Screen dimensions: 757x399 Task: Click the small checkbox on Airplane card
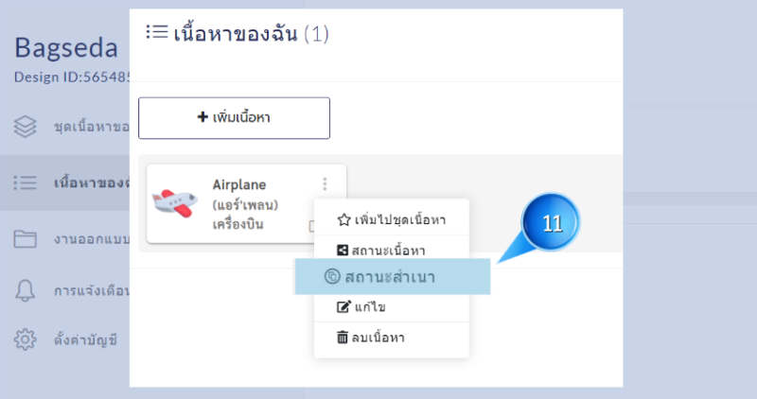pos(312,226)
